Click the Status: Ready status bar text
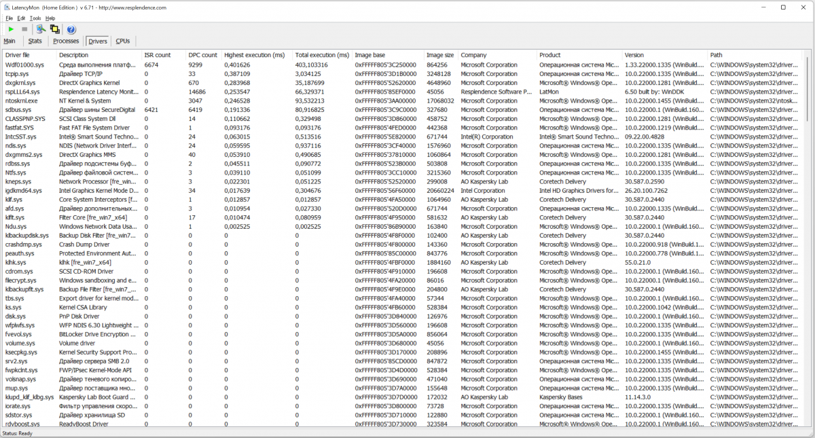815x438 pixels. click(18, 433)
